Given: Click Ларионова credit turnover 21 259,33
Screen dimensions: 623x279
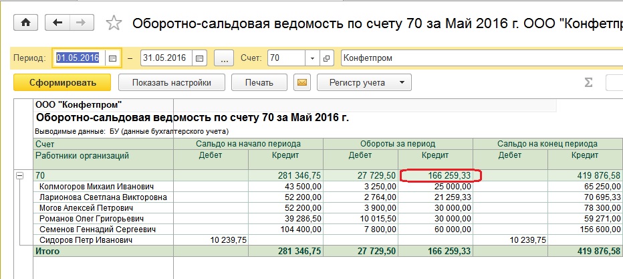Looking at the screenshot, I should (435, 197).
